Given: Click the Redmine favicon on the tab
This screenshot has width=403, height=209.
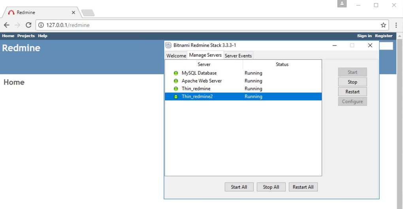Looking at the screenshot, I should point(11,12).
